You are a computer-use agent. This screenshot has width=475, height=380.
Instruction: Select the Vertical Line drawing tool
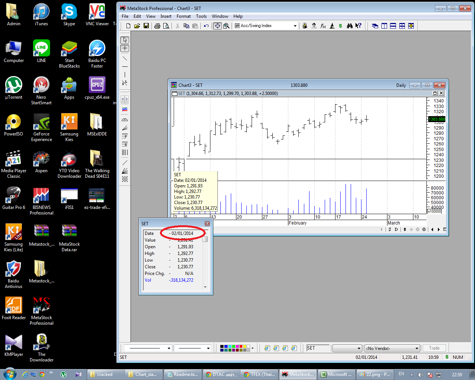click(x=125, y=75)
